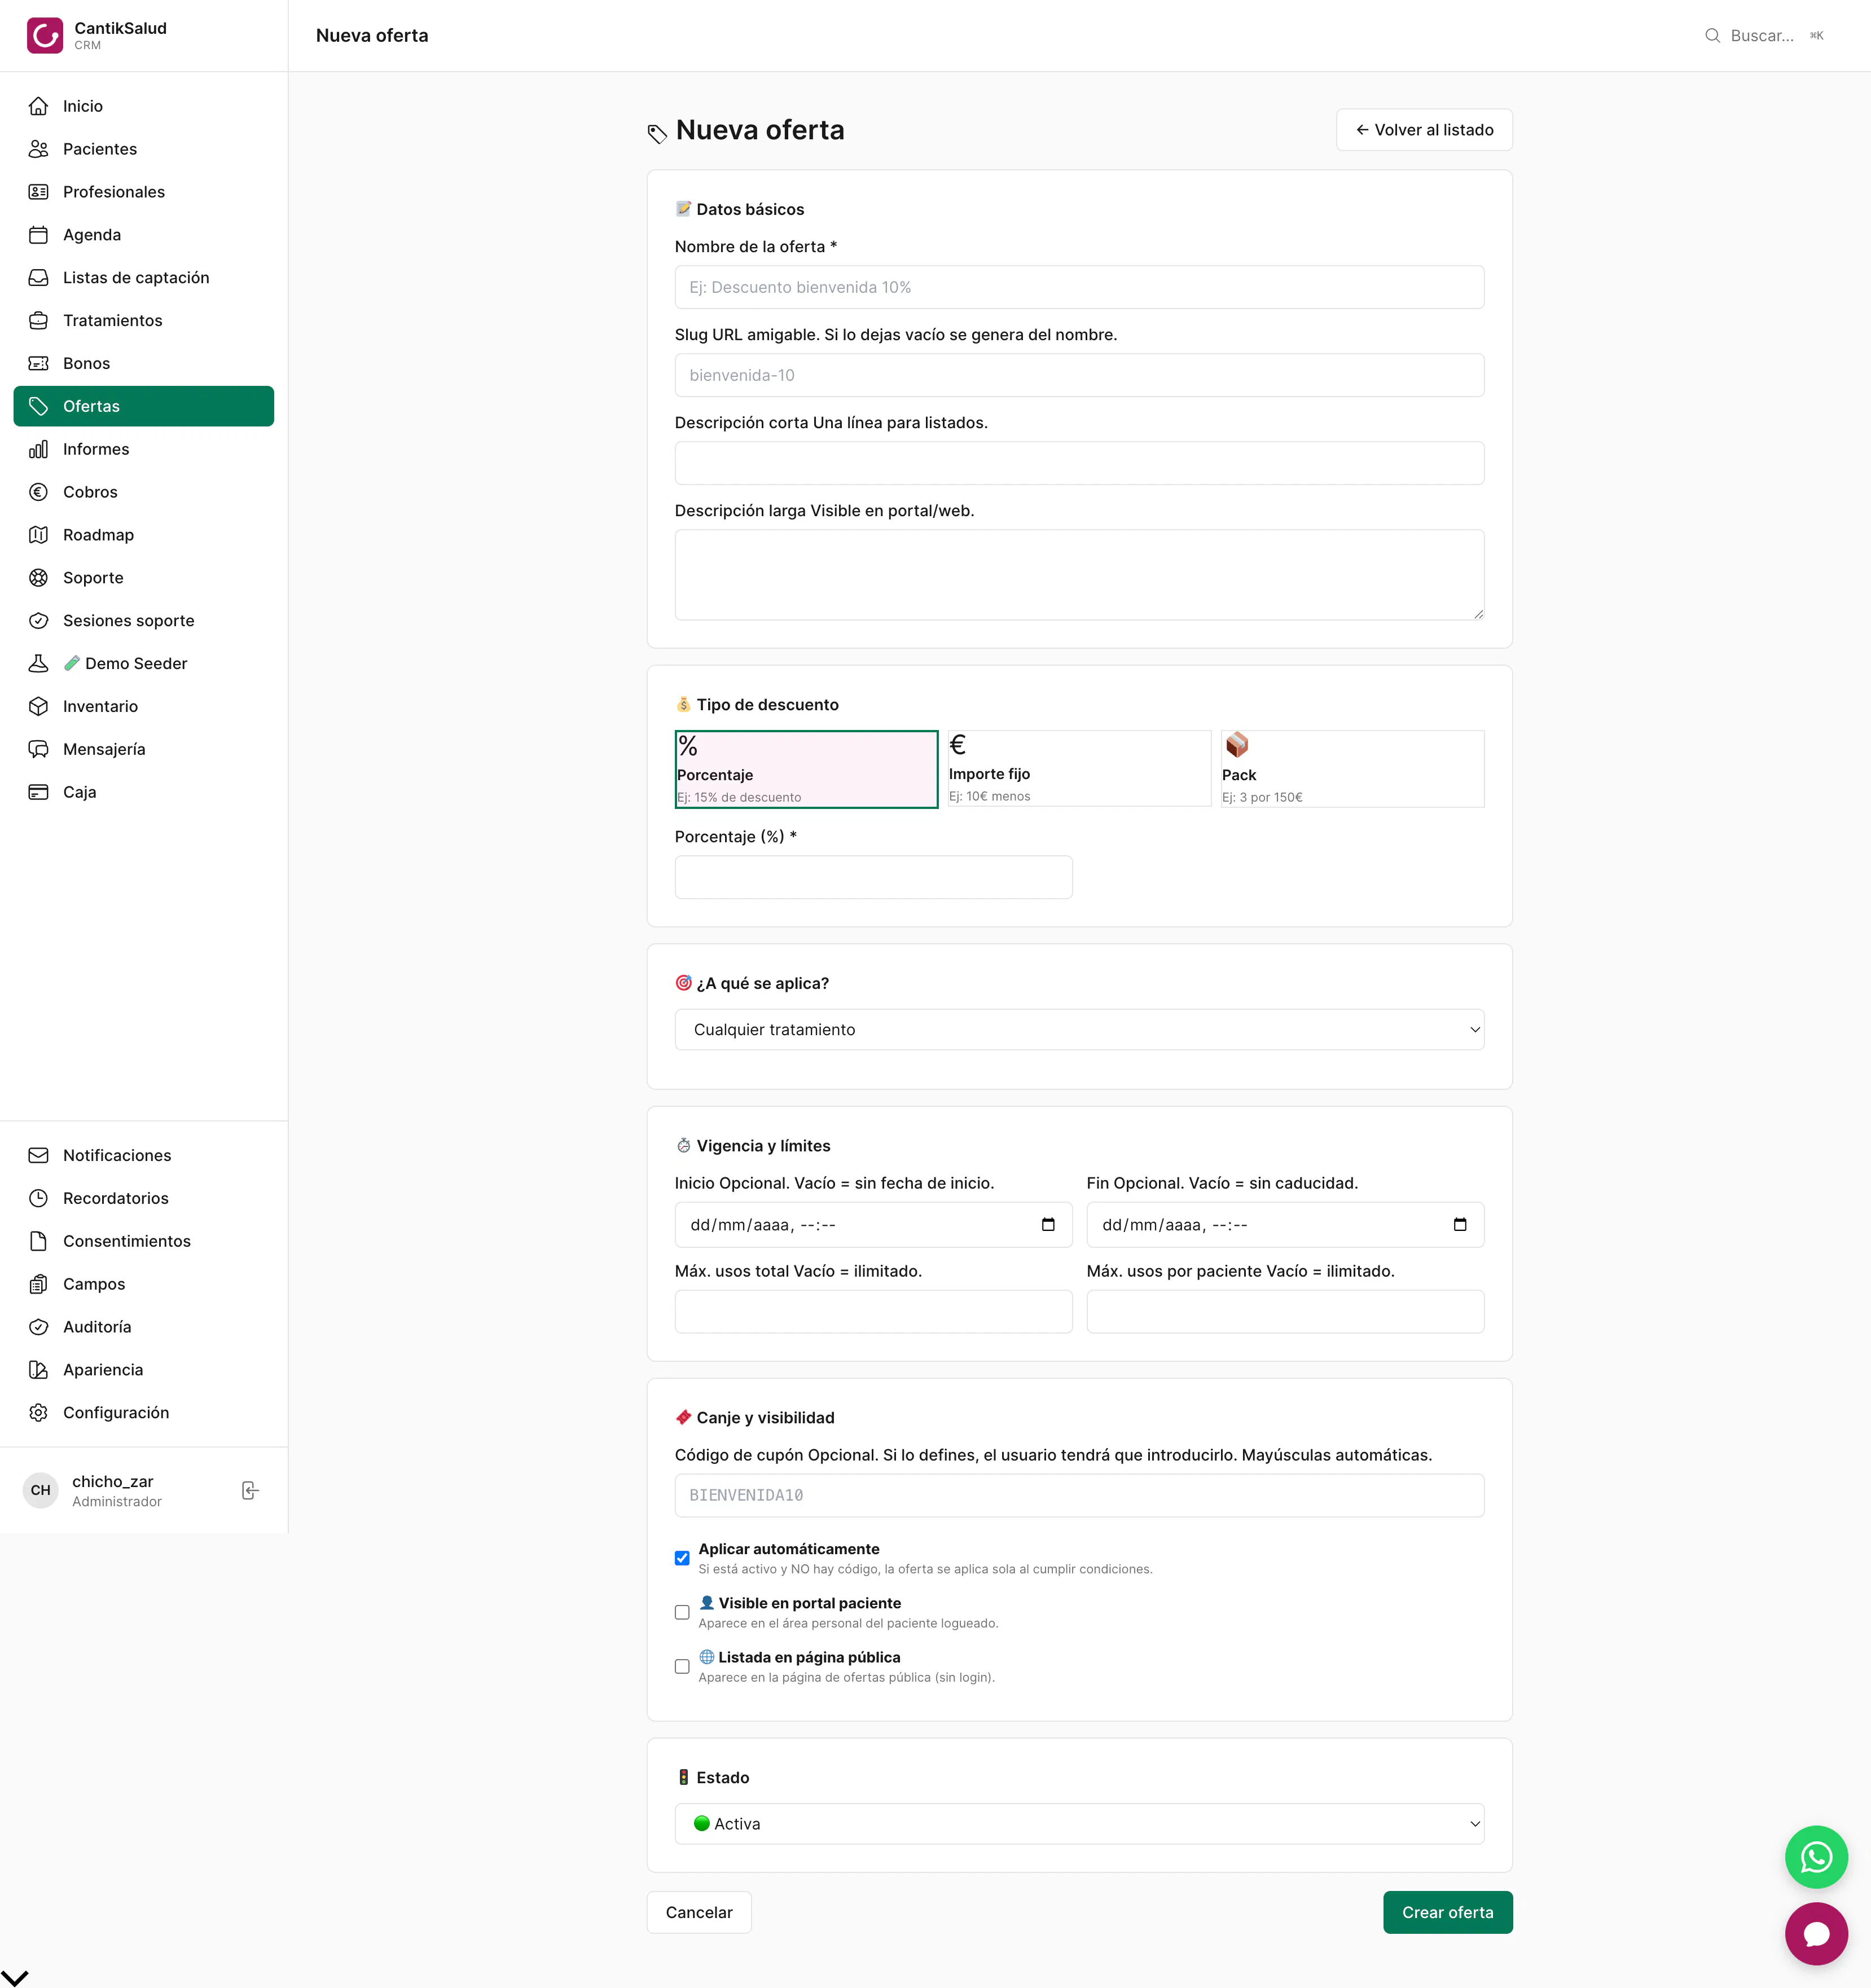Click the Fin date-time field
The width and height of the screenshot is (1871, 1988).
[x=1285, y=1225]
